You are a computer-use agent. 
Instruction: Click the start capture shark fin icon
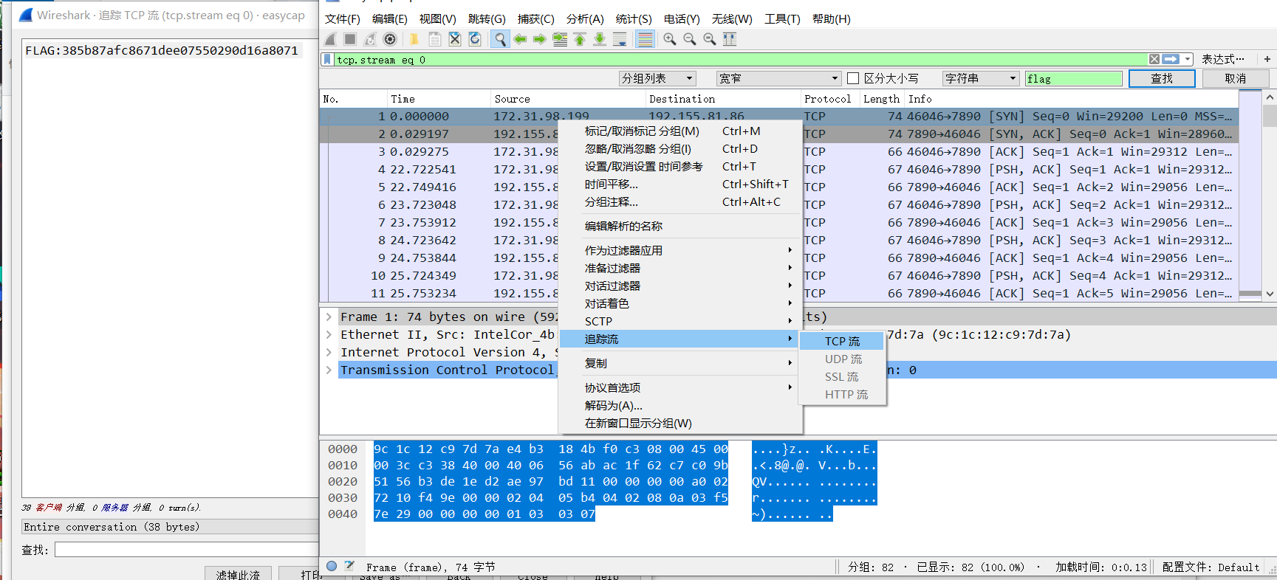pyautogui.click(x=330, y=39)
